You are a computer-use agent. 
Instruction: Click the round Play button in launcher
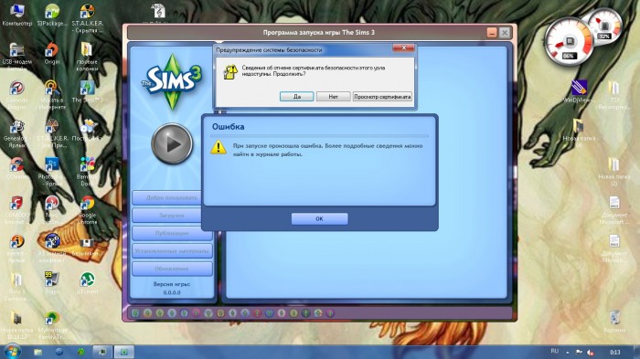pyautogui.click(x=172, y=143)
